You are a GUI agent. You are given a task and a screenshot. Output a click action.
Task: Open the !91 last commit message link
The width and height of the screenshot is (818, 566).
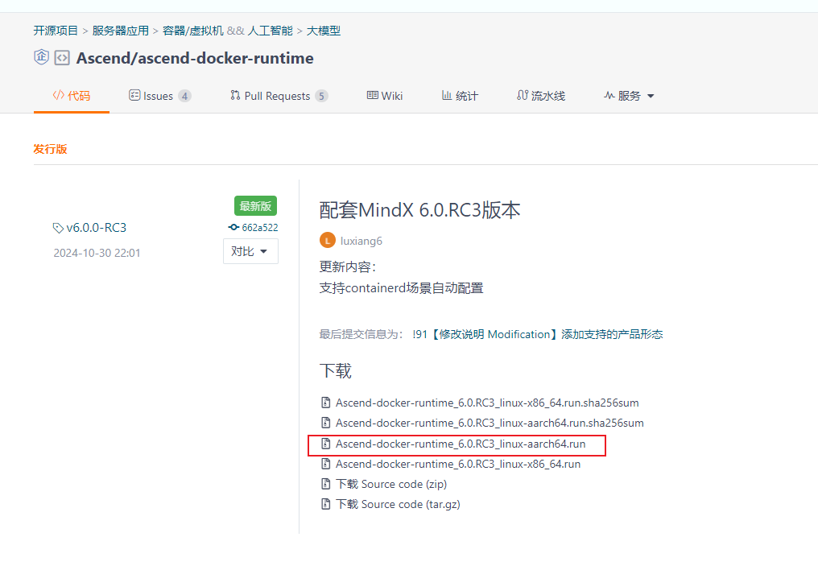pyautogui.click(x=538, y=334)
